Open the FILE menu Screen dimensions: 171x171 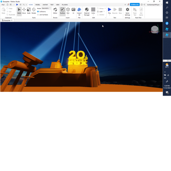coord(3,5)
